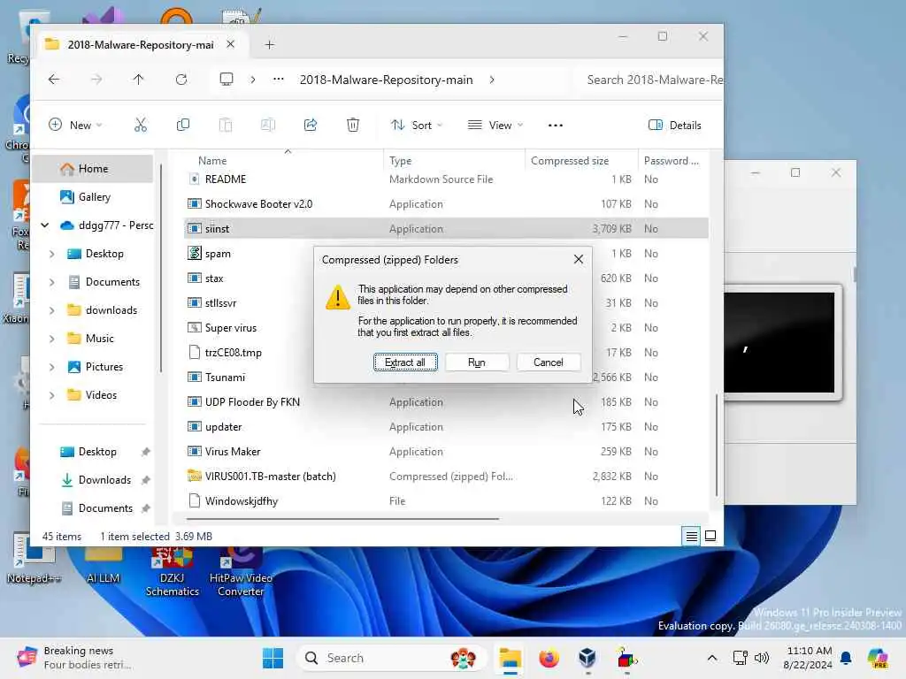906x679 pixels.
Task: Open File Explorer from taskbar
Action: [x=511, y=658]
